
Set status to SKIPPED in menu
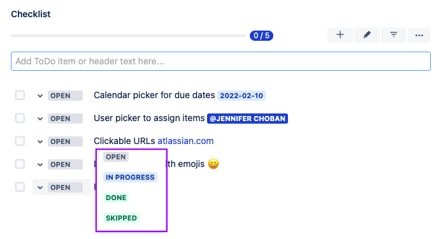point(121,218)
